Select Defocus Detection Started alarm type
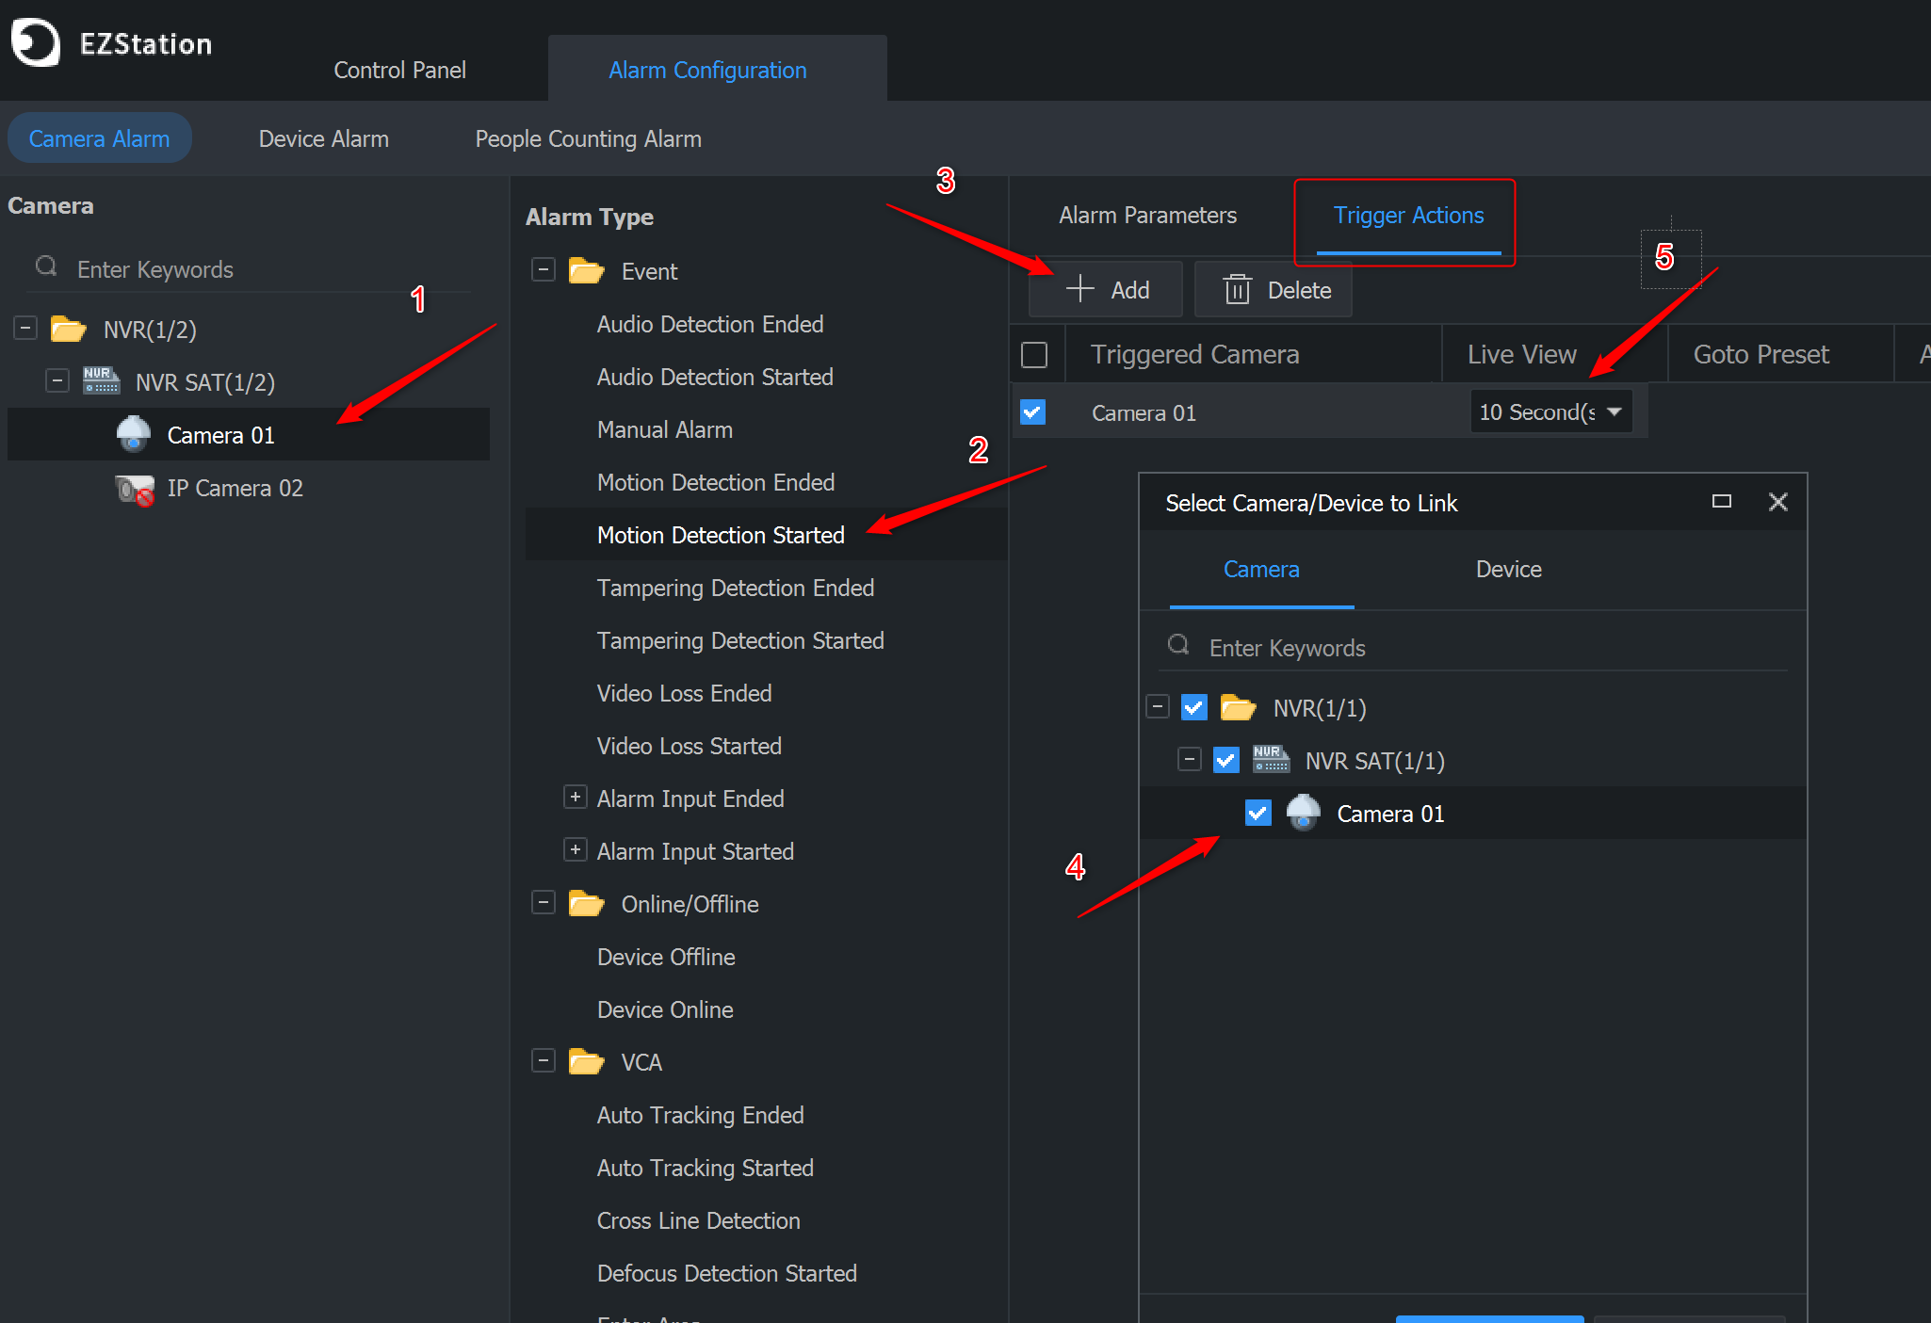The image size is (1931, 1323). click(727, 1274)
